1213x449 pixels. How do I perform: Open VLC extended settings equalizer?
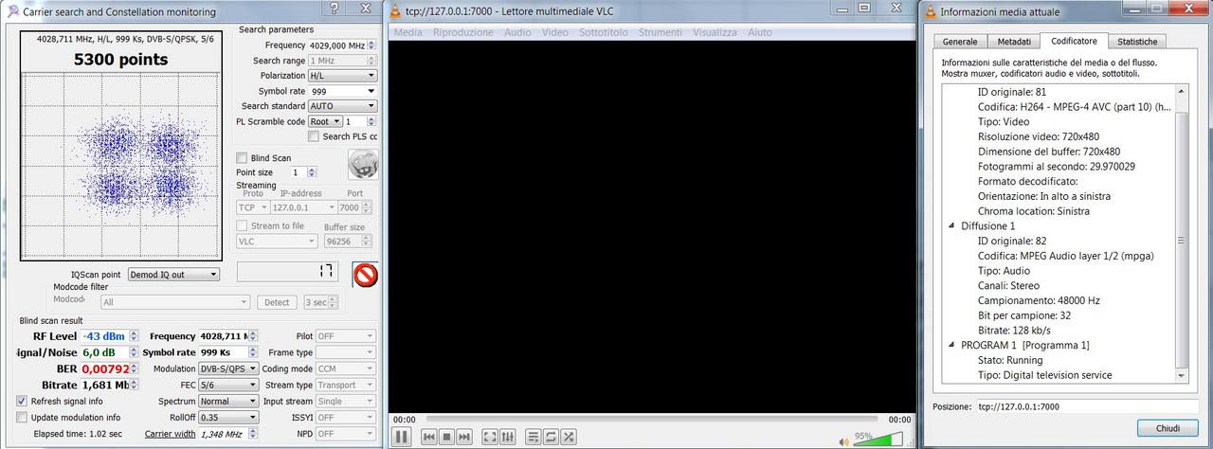click(x=507, y=437)
